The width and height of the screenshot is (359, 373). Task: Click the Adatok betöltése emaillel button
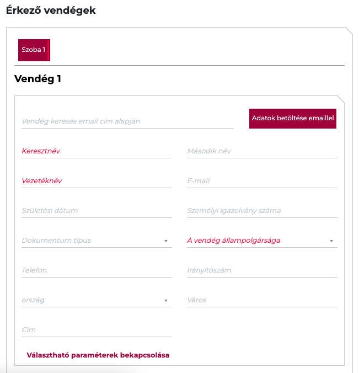coord(293,118)
